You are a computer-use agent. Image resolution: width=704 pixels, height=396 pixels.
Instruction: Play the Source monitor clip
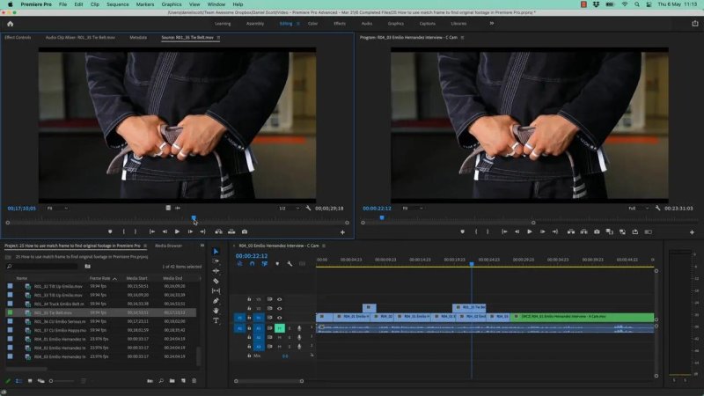(x=178, y=231)
